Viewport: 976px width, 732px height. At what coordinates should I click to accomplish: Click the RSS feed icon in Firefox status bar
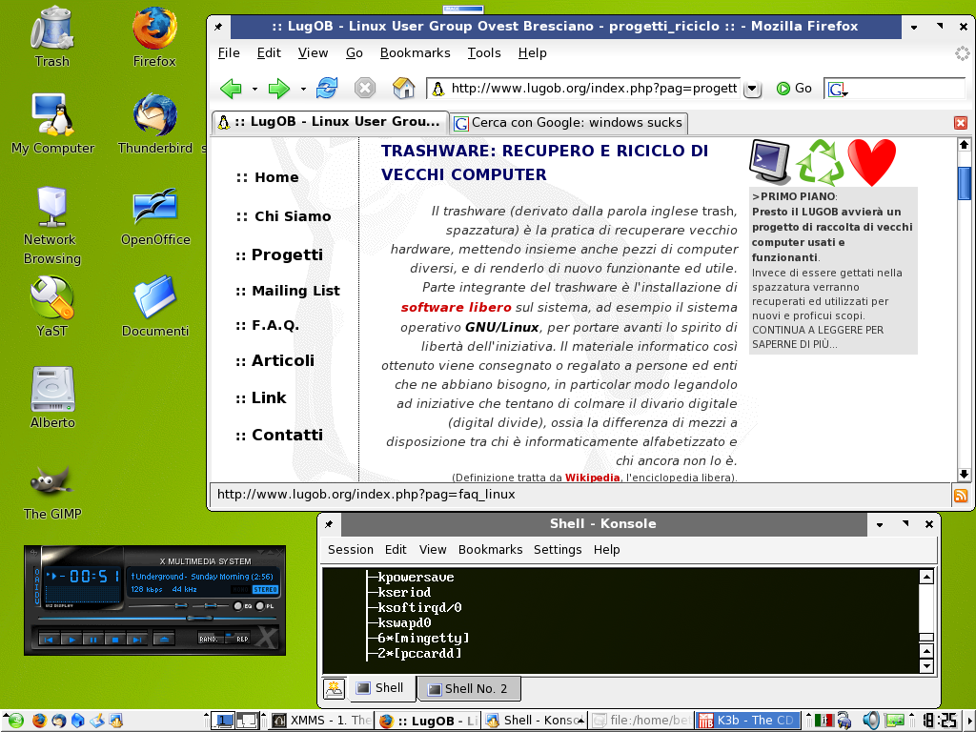pyautogui.click(x=961, y=496)
